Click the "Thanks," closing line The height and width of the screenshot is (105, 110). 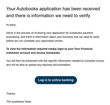[11, 94]
